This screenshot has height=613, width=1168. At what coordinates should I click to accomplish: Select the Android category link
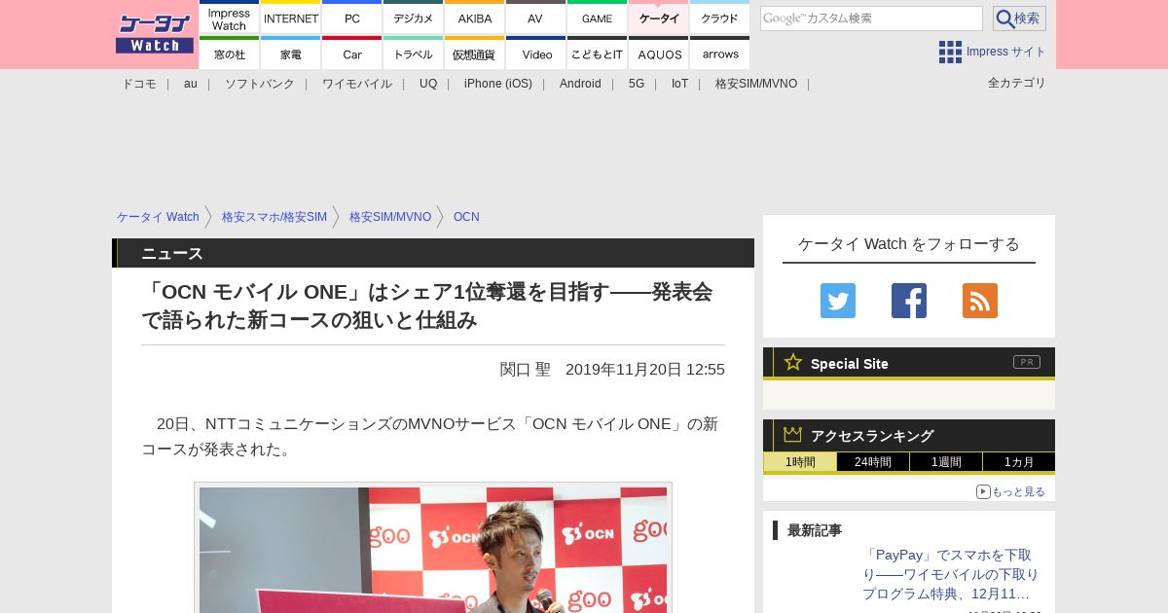580,84
